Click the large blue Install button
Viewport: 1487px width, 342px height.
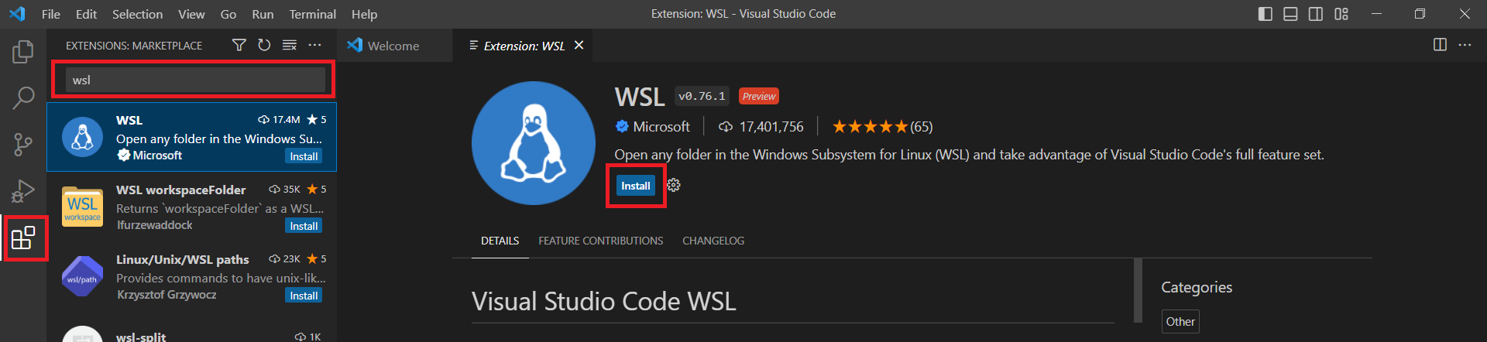(x=636, y=186)
